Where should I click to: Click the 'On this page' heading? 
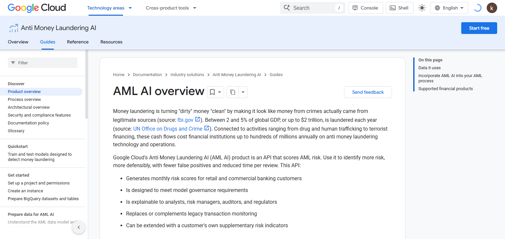[431, 60]
